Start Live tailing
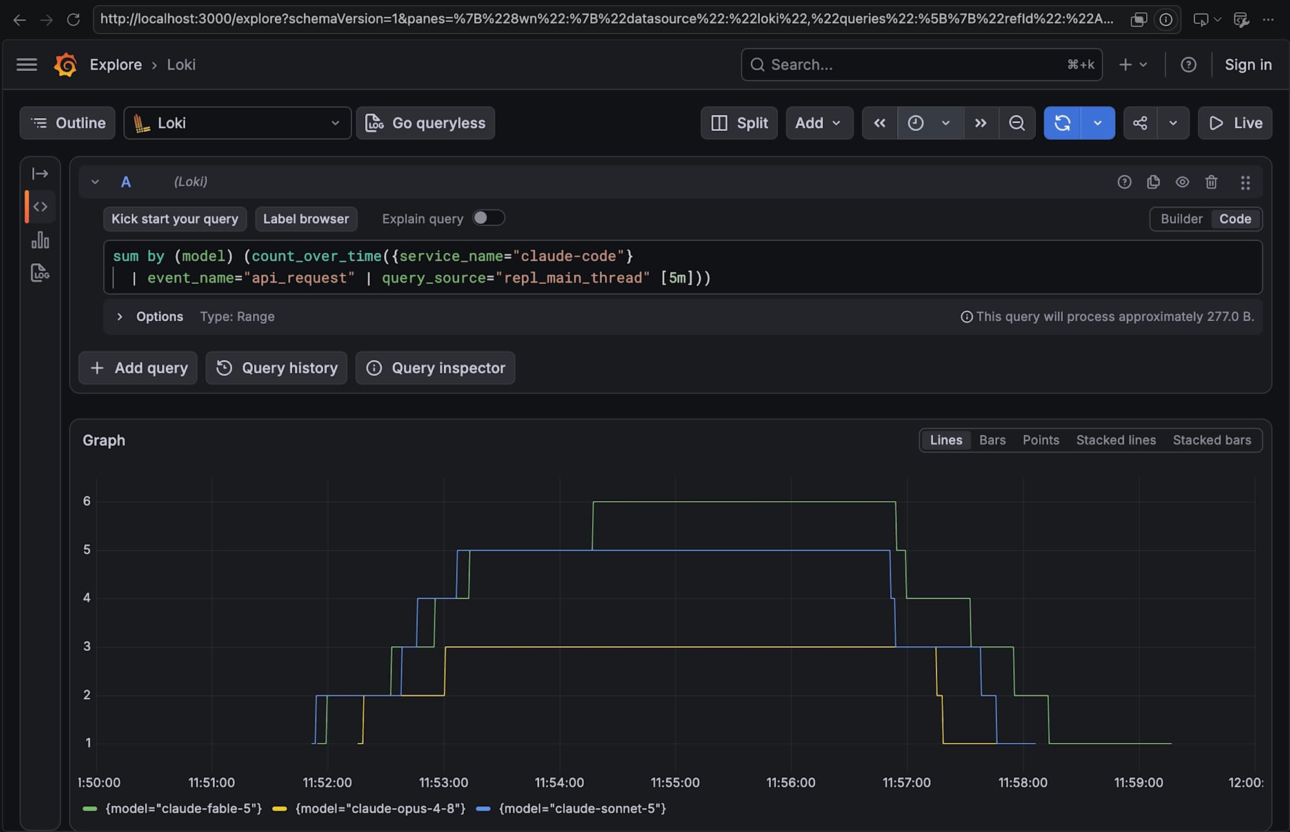The width and height of the screenshot is (1290, 832). tap(1235, 123)
